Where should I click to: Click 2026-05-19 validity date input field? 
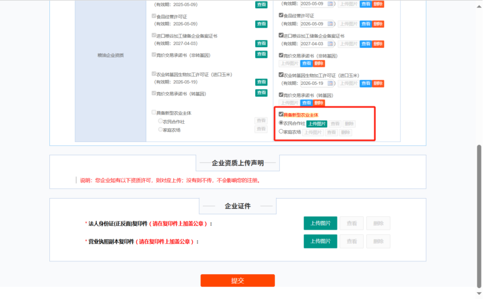[313, 83]
